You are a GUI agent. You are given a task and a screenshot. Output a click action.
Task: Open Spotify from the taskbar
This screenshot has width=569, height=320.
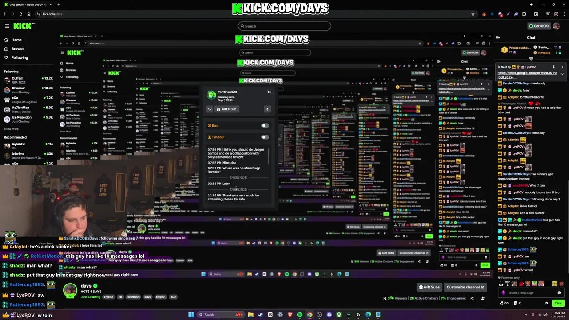click(300, 315)
